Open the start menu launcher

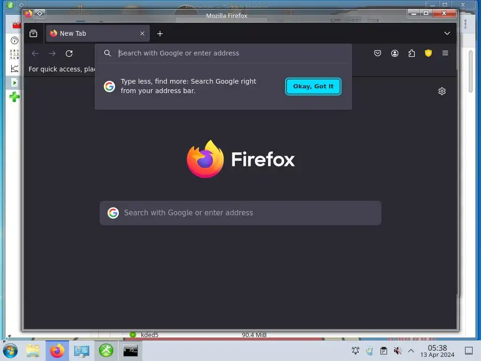click(x=10, y=351)
